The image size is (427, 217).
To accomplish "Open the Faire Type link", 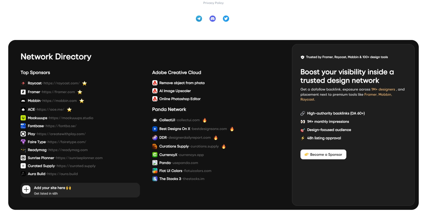I will click(57, 142).
